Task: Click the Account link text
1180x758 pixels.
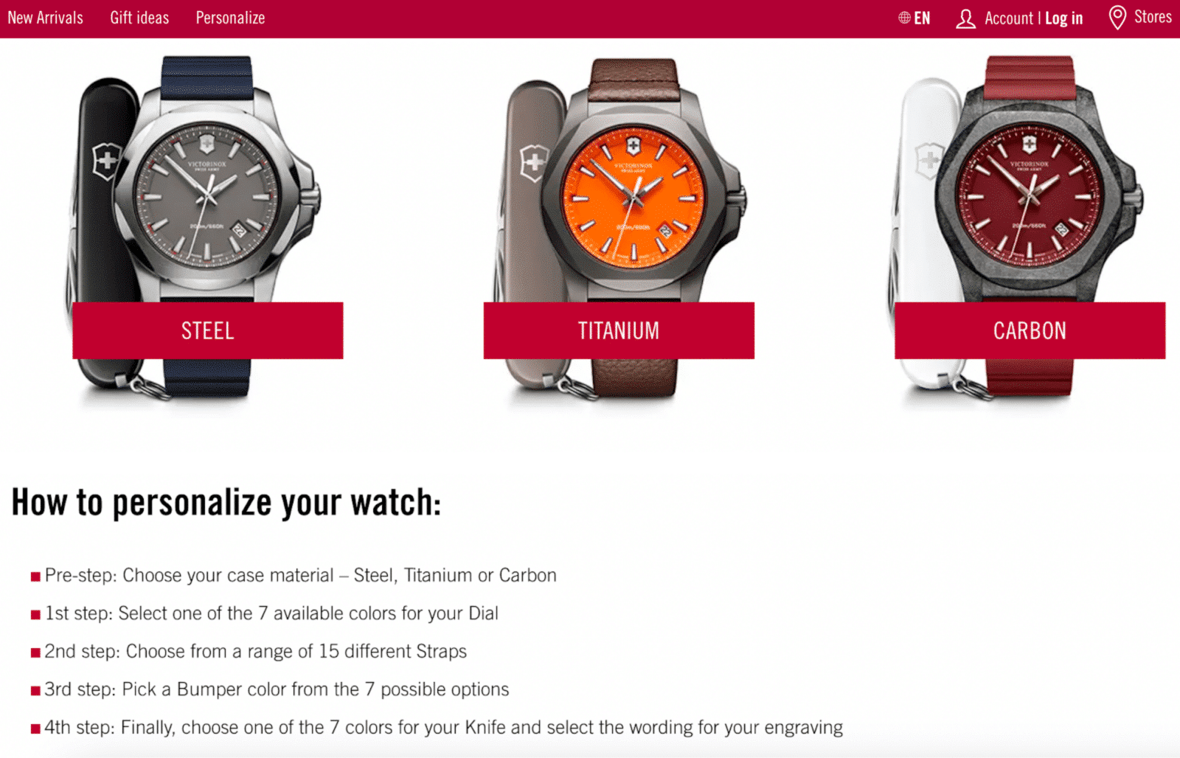Action: tap(1009, 18)
